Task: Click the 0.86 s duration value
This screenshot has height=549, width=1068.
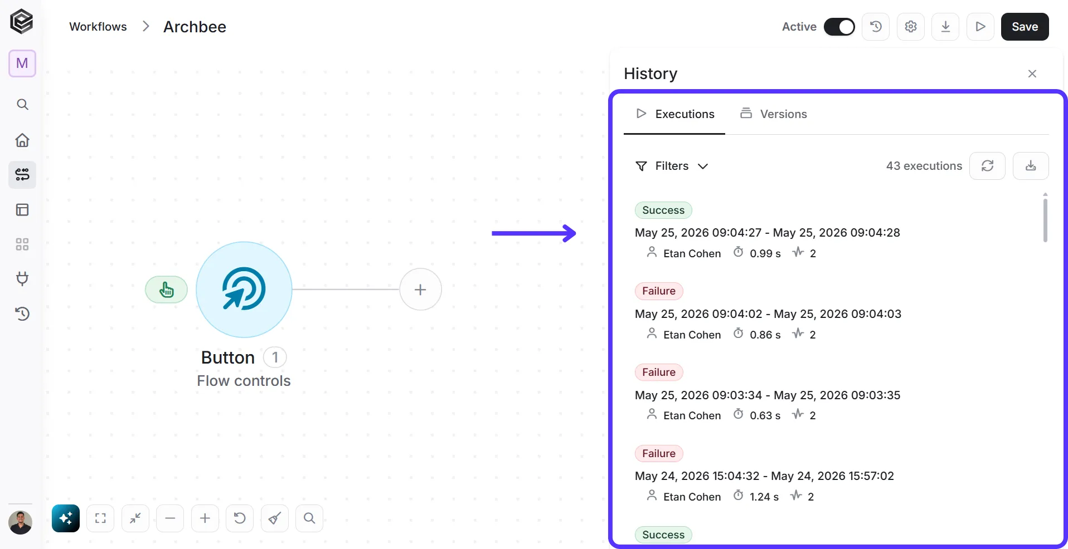Action: (x=765, y=335)
